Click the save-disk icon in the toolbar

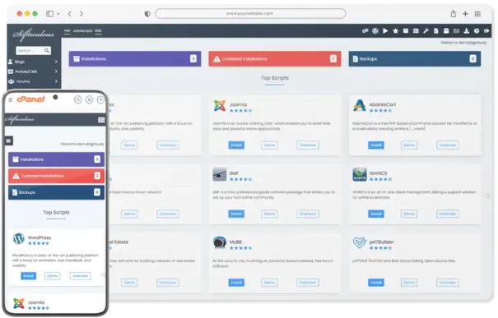446,30
